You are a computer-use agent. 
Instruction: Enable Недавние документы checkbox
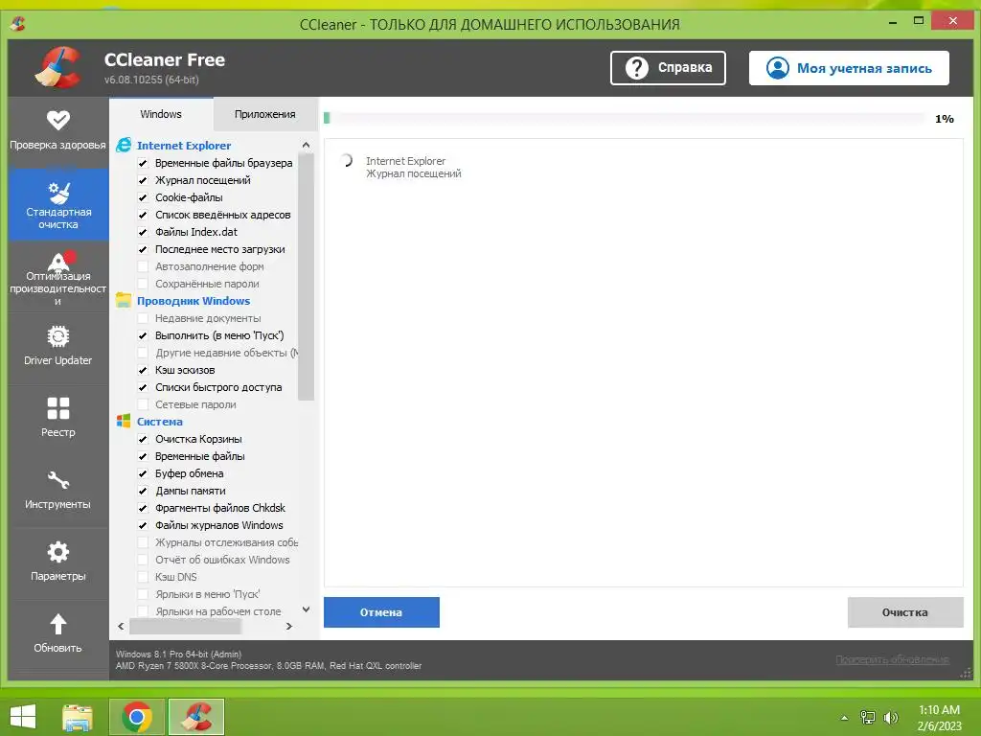point(143,318)
